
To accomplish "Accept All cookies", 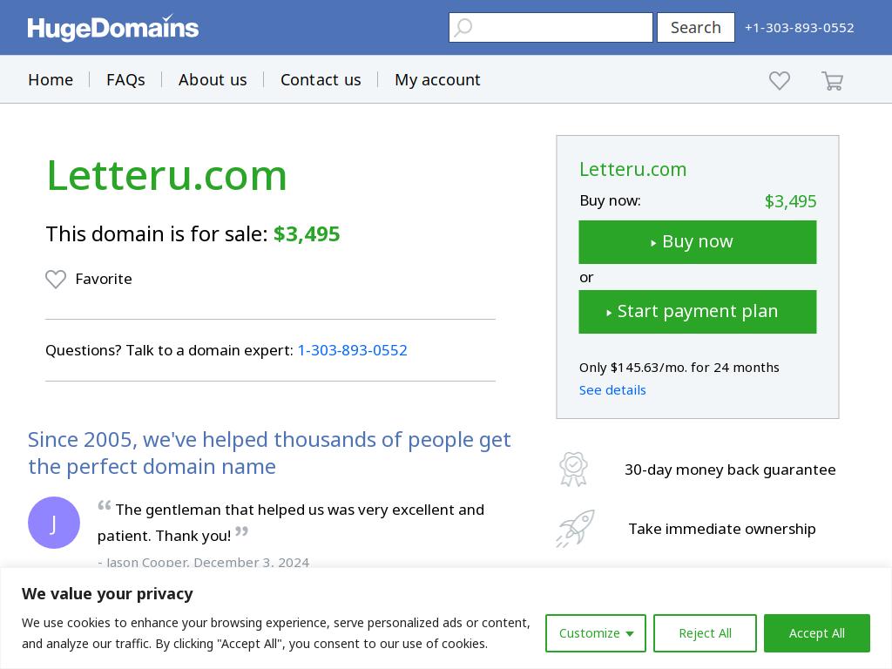I will (x=817, y=633).
